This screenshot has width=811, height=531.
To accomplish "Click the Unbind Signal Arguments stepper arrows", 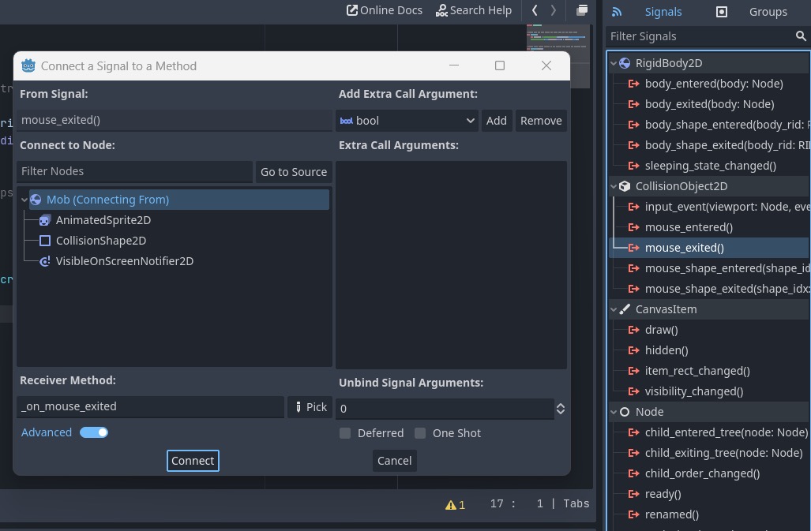I will pos(561,409).
